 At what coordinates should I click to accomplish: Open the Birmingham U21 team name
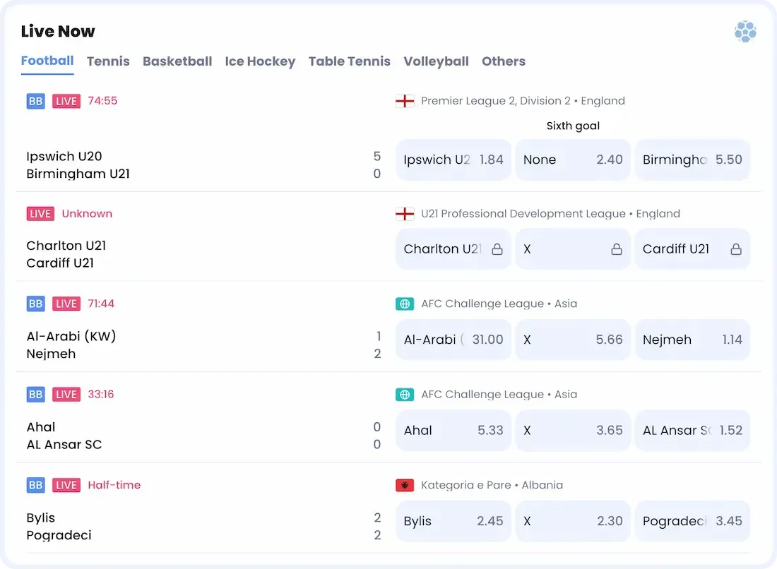tap(78, 174)
